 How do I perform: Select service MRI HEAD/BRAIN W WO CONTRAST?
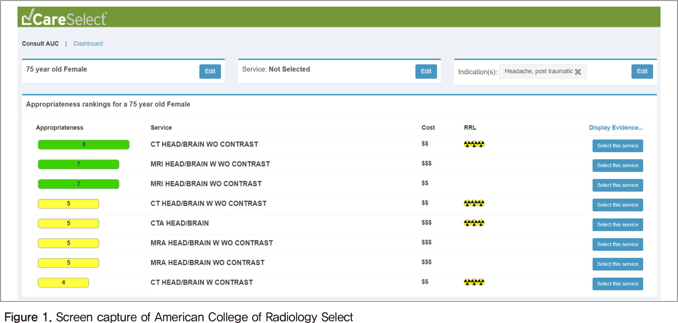tap(618, 165)
